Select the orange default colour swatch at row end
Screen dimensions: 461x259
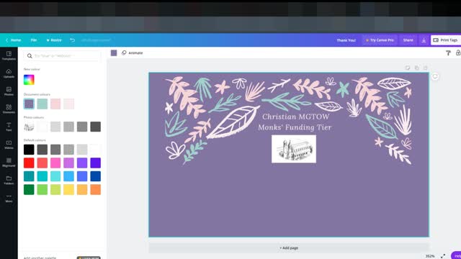point(96,190)
